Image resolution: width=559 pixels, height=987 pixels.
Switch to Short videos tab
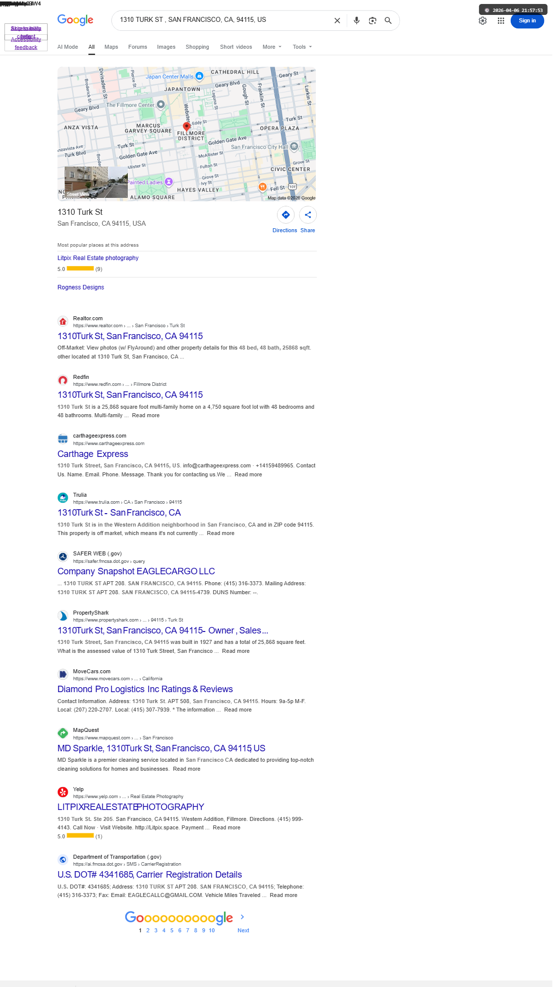click(x=236, y=47)
